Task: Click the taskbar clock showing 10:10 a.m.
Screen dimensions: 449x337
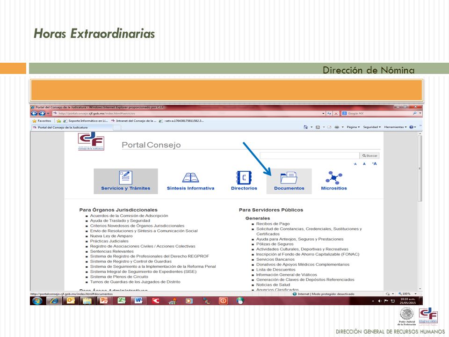Action: click(x=408, y=301)
